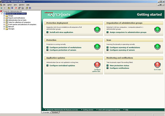The image size is (165, 116).
Task: Expand the Groups tree node
Action: 4,16
